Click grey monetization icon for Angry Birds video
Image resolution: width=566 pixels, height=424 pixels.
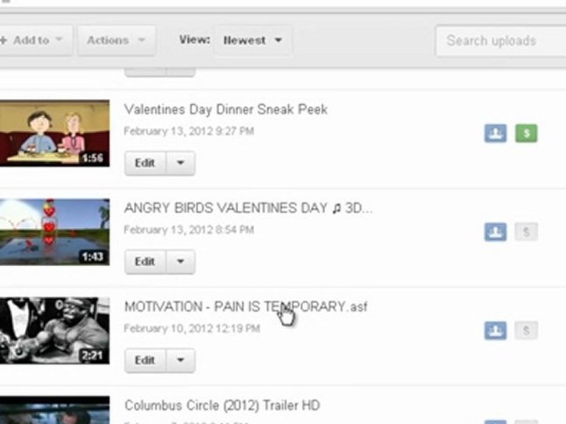pos(526,232)
